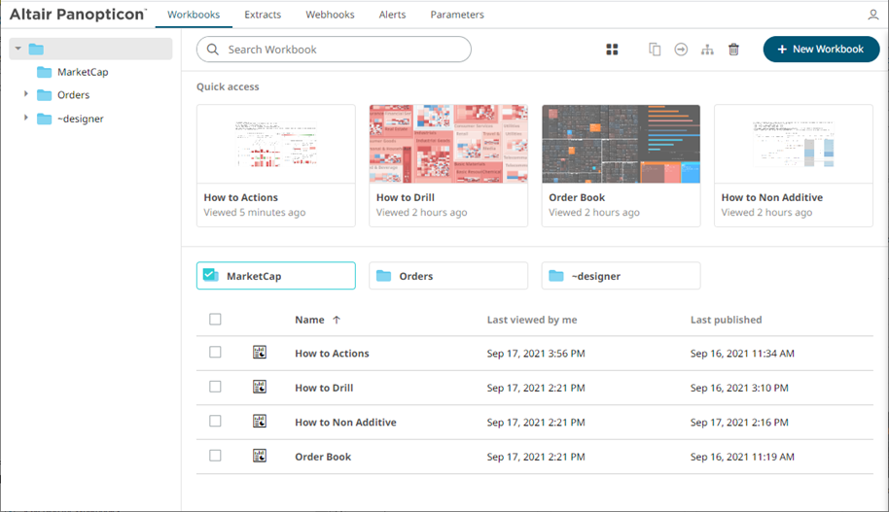Expand the Orders folder in tree
Viewport: 889px width, 512px height.
tap(26, 94)
